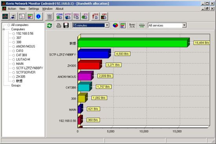216x144 pixels.
Task: Save chart using the floppy disk icon
Action: (66, 26)
